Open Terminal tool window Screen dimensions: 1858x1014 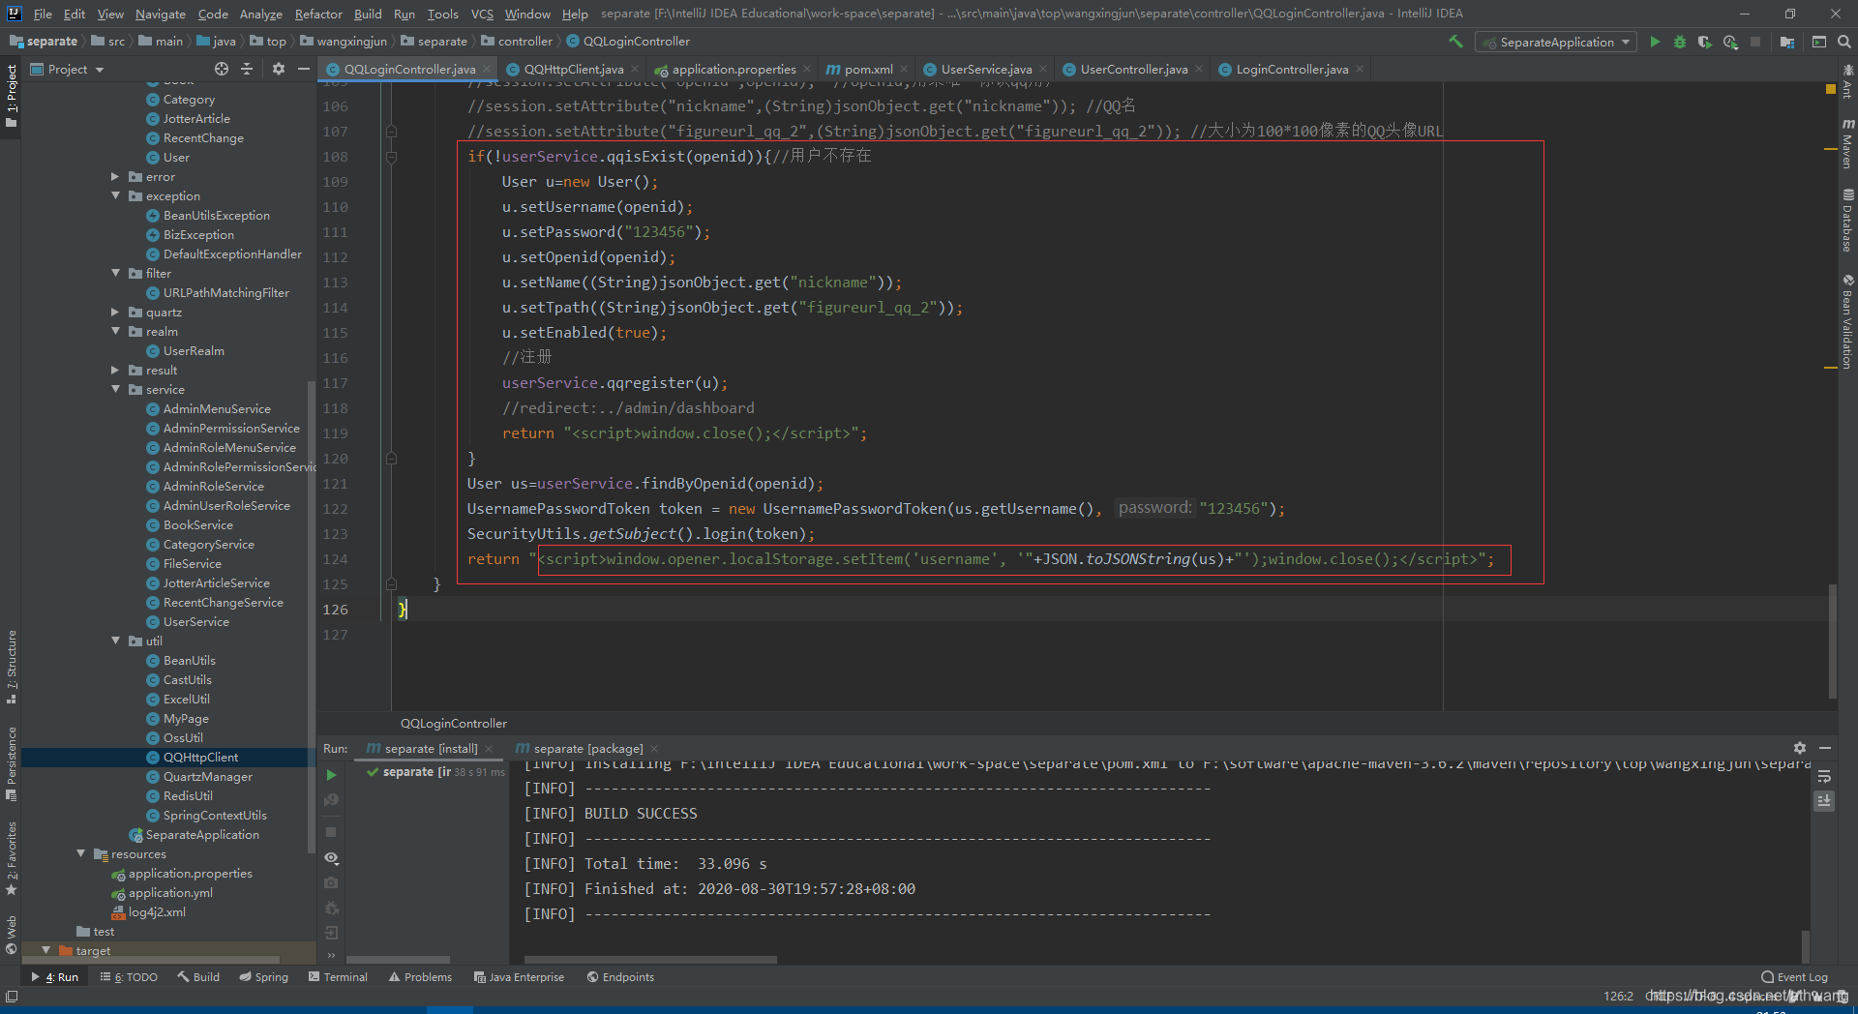tap(338, 977)
